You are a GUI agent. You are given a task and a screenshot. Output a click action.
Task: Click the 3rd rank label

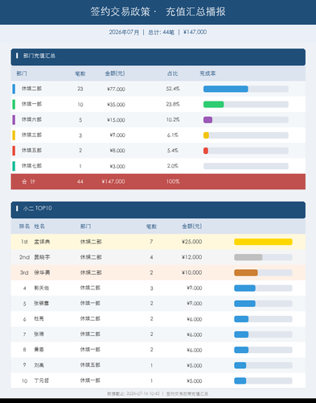click(24, 272)
